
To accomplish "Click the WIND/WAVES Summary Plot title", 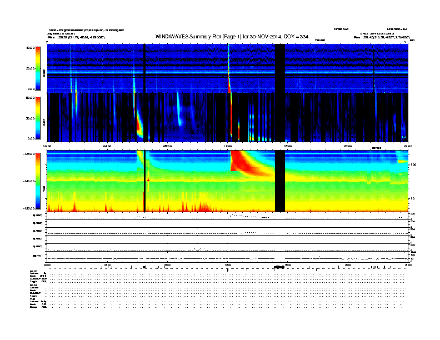I will click(x=232, y=37).
